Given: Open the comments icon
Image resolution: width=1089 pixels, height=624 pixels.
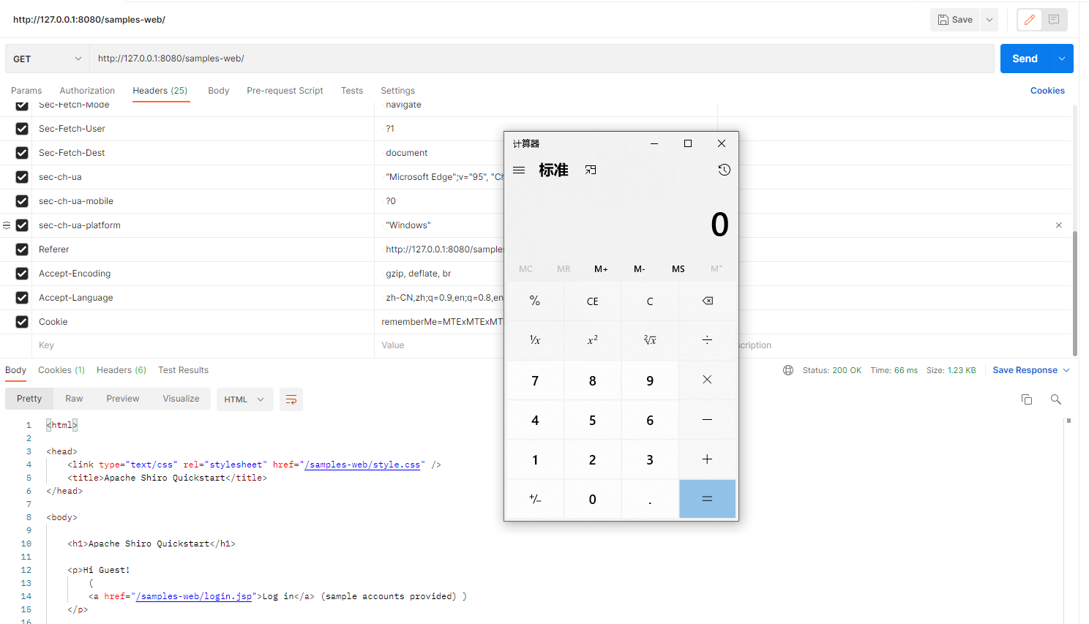Looking at the screenshot, I should click(x=1054, y=20).
